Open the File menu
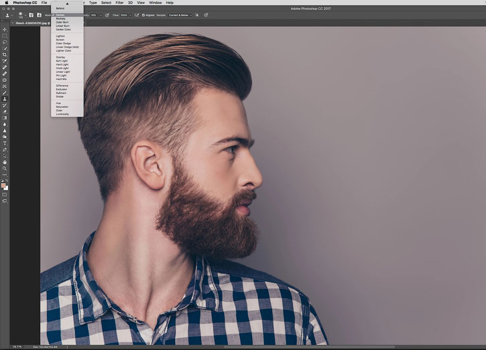Screen dimensions: 486x350 click(x=44, y=3)
